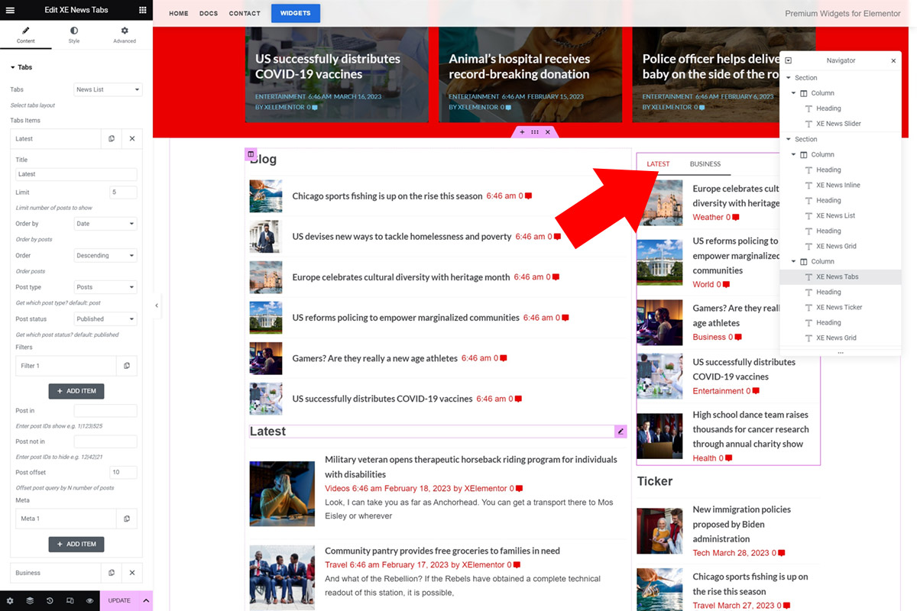Preview changes using the eye icon
The height and width of the screenshot is (611, 917).
click(x=89, y=600)
